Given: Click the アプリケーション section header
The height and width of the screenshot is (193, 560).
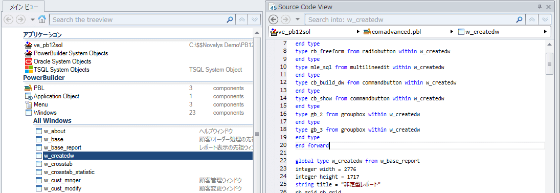Looking at the screenshot, I should [x=42, y=35].
